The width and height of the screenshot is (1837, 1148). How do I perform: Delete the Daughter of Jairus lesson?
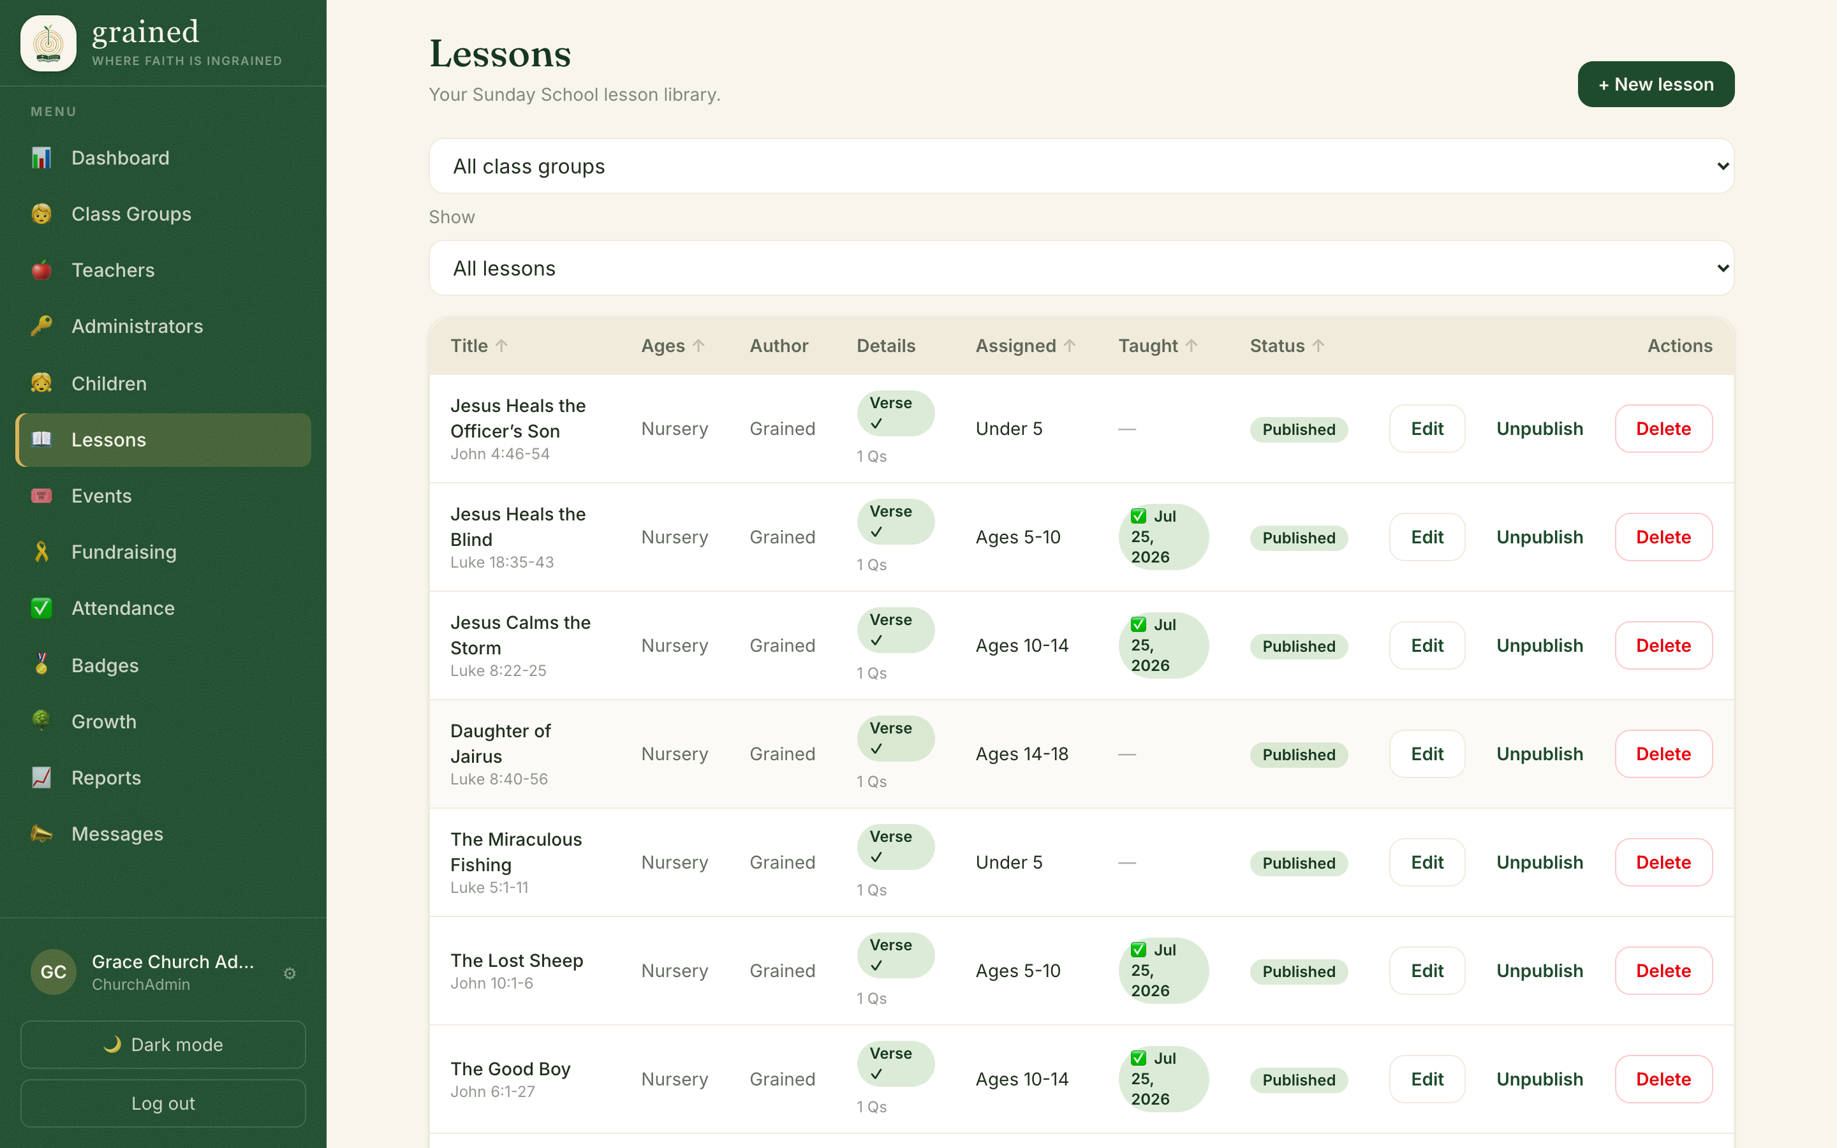pyautogui.click(x=1663, y=754)
